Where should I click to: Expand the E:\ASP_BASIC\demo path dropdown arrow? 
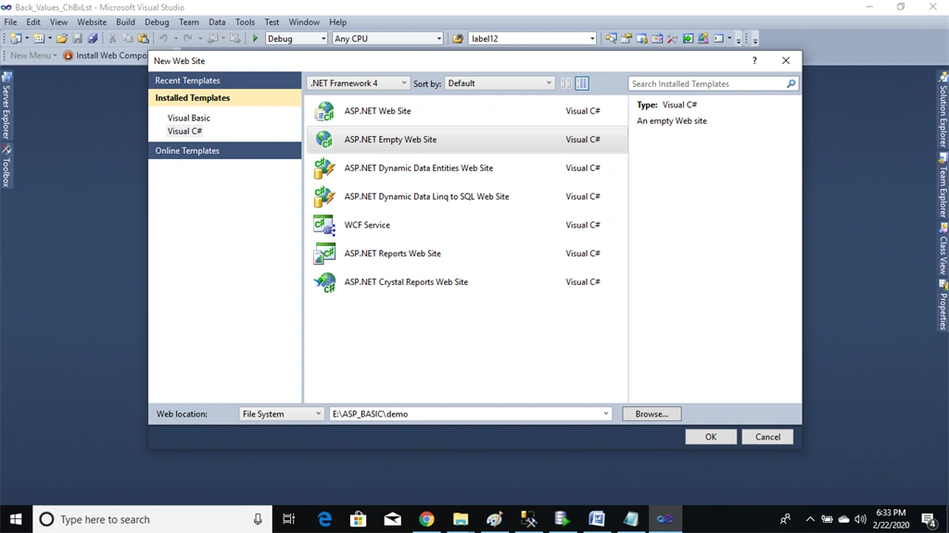(x=605, y=414)
